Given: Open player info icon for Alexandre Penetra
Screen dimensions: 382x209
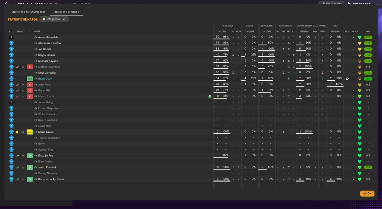Looking at the screenshot, I should (x=36, y=43).
